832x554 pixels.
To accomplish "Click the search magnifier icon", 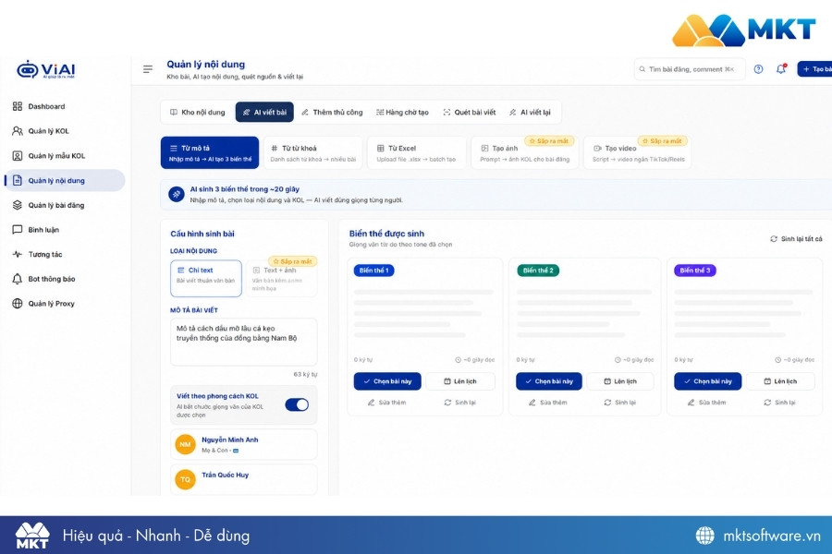I will [x=642, y=69].
